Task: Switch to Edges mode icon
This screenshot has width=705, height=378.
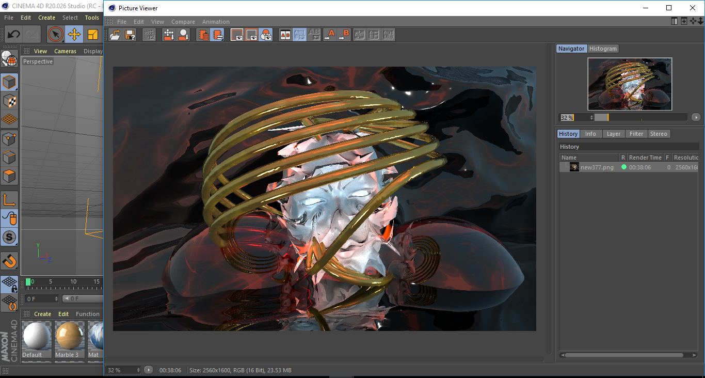Action: (x=9, y=157)
